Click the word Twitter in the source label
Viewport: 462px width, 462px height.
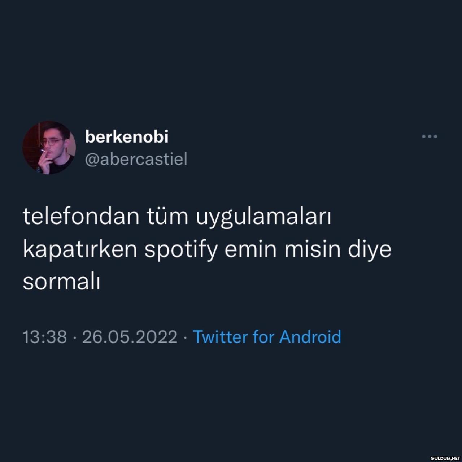[x=220, y=337]
